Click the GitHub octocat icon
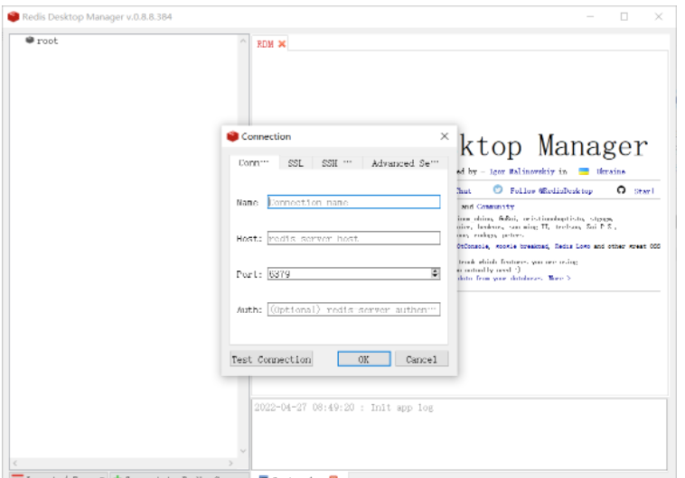The width and height of the screenshot is (685, 478). (621, 189)
